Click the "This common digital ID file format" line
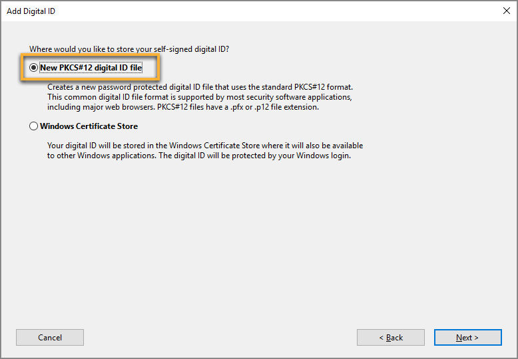 (200, 97)
